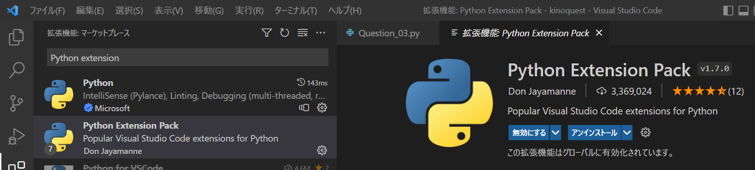Image resolution: width=755 pixels, height=170 pixels.
Task: Toggle the bottom panel layout icon
Action: pyautogui.click(x=743, y=10)
